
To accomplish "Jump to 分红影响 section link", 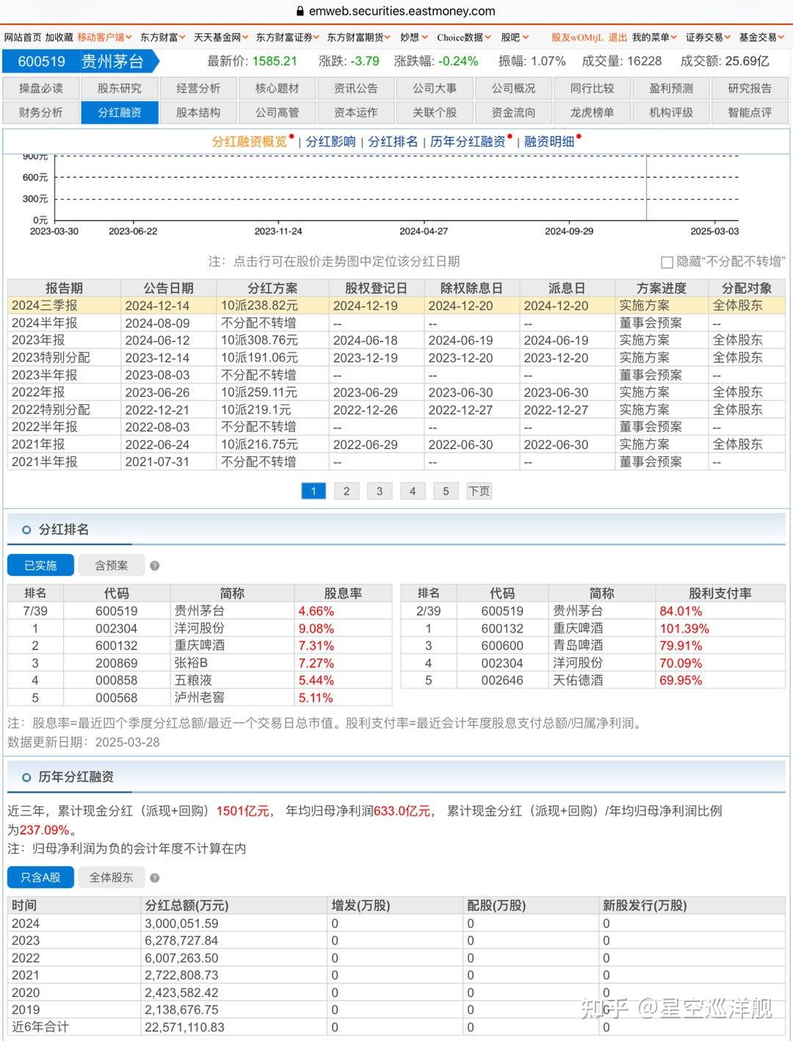I will click(x=330, y=142).
